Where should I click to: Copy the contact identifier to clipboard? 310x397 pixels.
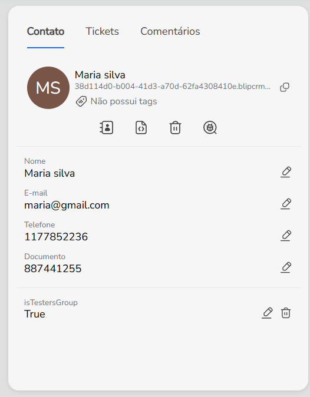[285, 87]
